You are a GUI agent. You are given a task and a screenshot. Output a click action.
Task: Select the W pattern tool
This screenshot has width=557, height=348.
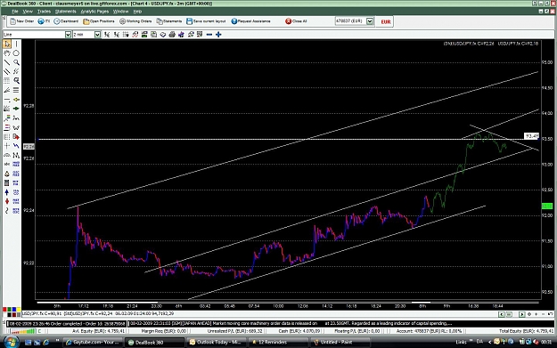(x=16, y=127)
